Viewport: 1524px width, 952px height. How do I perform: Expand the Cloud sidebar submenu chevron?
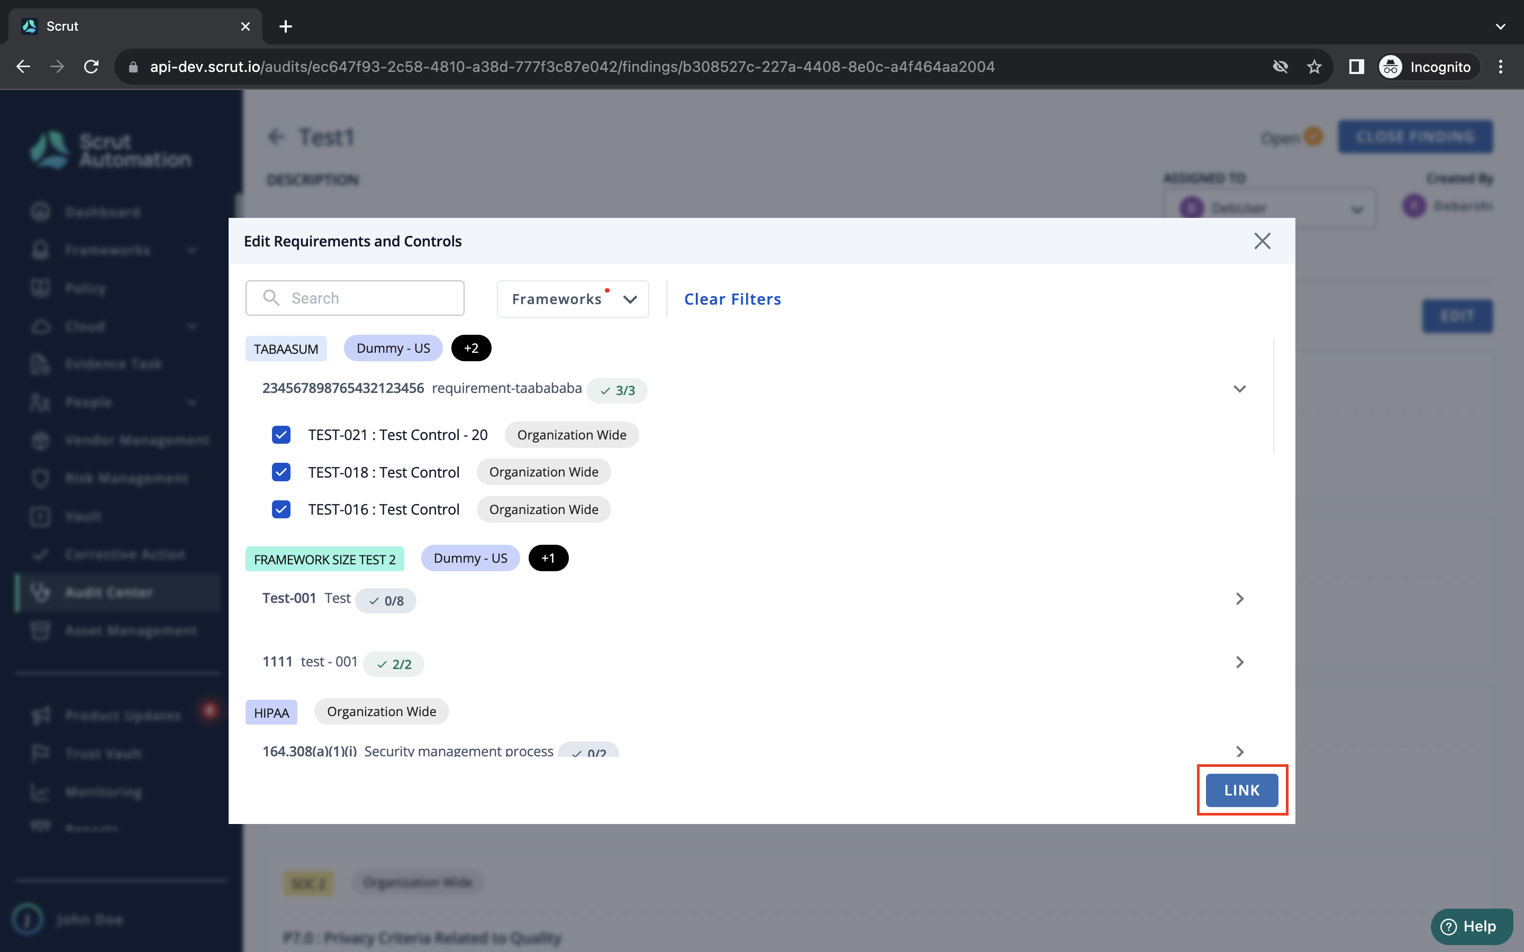[192, 326]
